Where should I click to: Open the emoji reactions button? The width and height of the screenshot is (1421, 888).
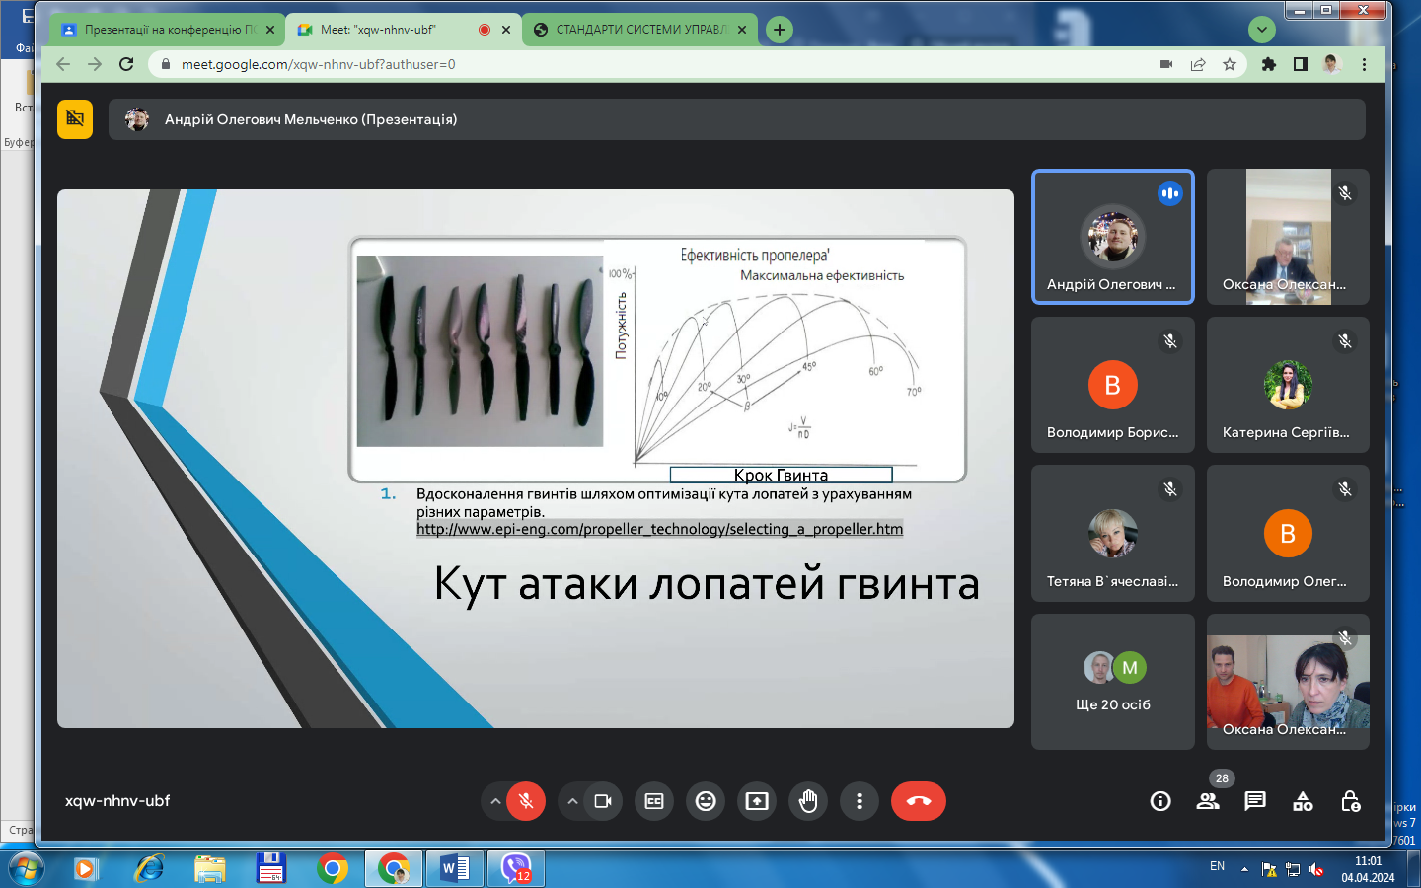click(706, 801)
